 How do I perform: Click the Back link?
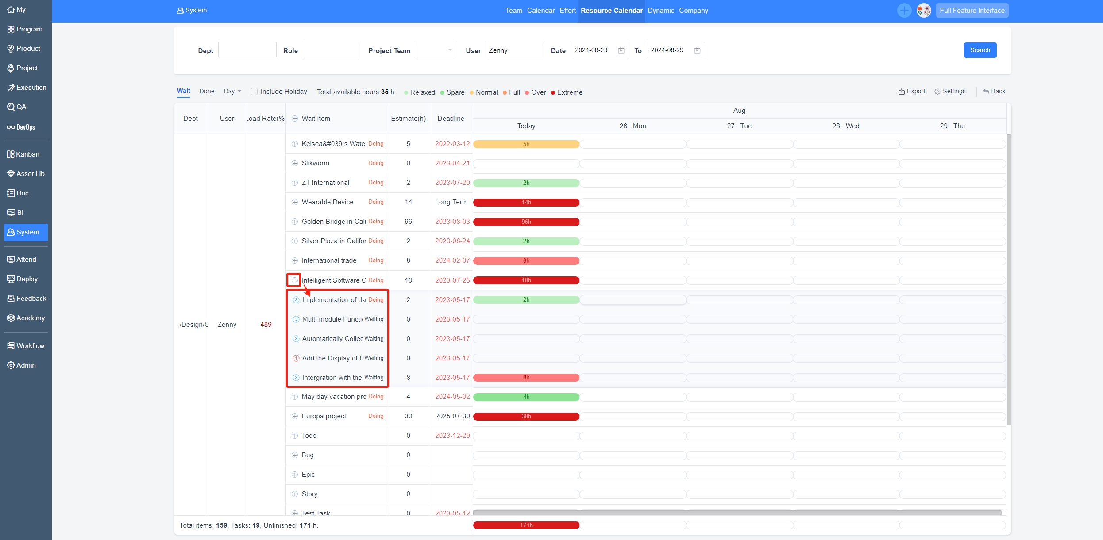[994, 91]
